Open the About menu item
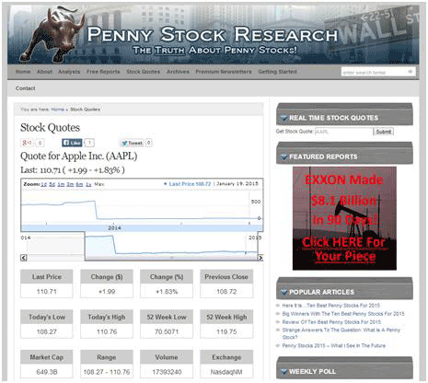The width and height of the screenshot is (428, 383). [44, 72]
